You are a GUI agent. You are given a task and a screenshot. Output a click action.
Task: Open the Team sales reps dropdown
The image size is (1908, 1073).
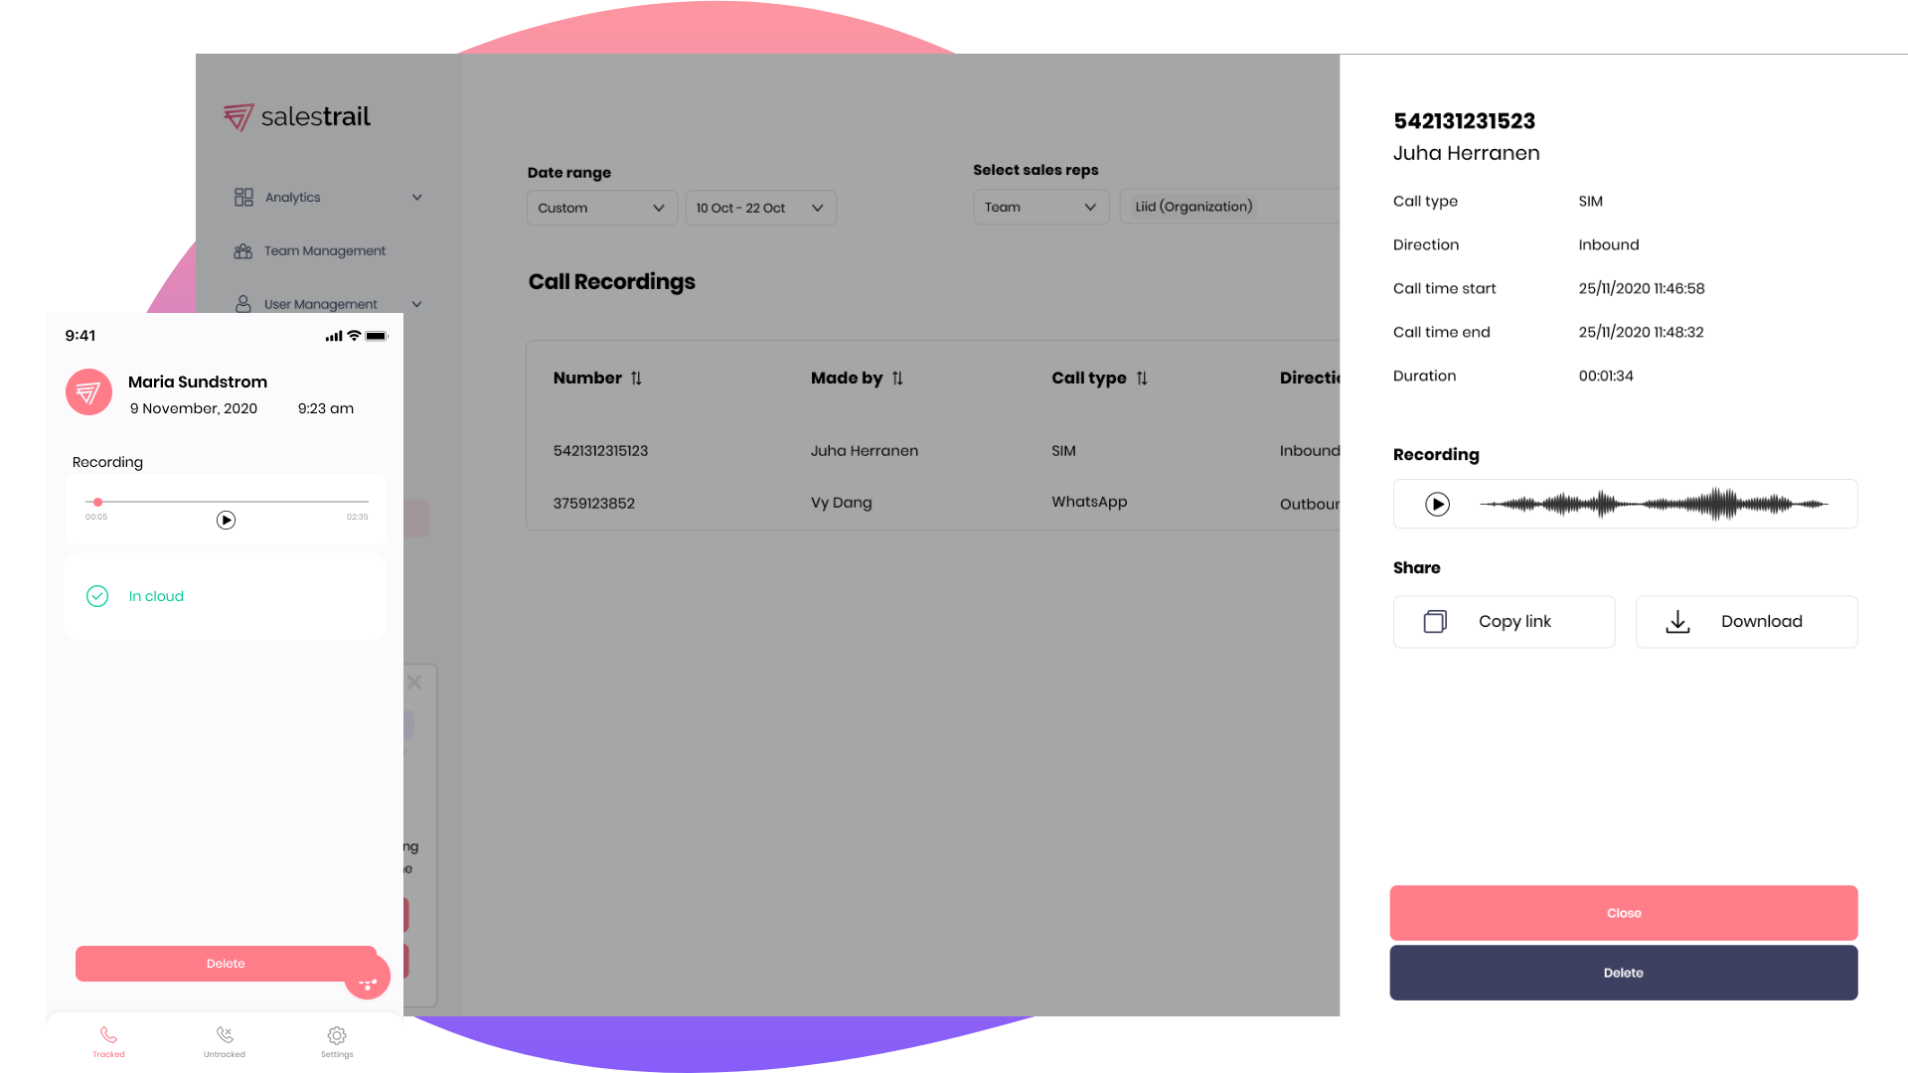[1037, 206]
